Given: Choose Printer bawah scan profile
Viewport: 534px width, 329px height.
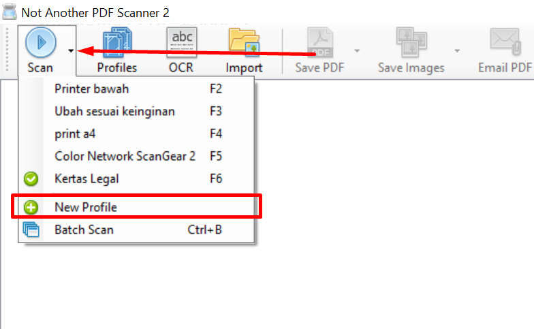Looking at the screenshot, I should click(91, 89).
